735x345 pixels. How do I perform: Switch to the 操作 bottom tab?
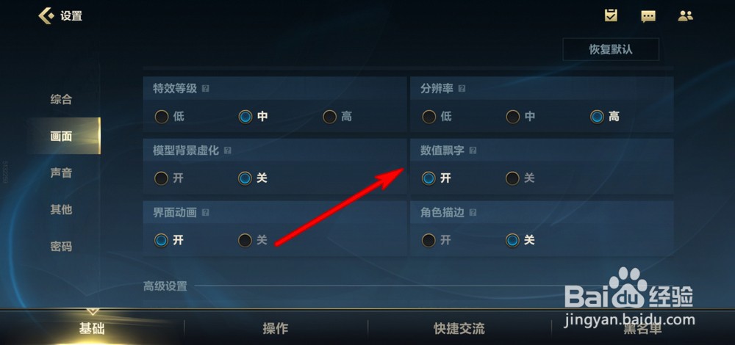[x=276, y=329]
